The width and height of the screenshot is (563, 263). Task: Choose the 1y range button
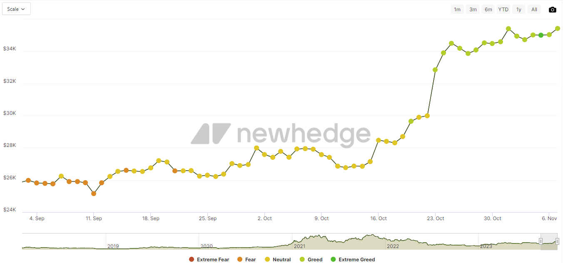pyautogui.click(x=518, y=10)
